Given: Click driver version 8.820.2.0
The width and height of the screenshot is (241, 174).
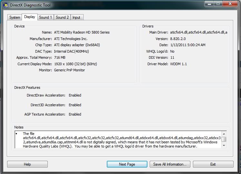Looking at the screenshot, I should pyautogui.click(x=178, y=39).
